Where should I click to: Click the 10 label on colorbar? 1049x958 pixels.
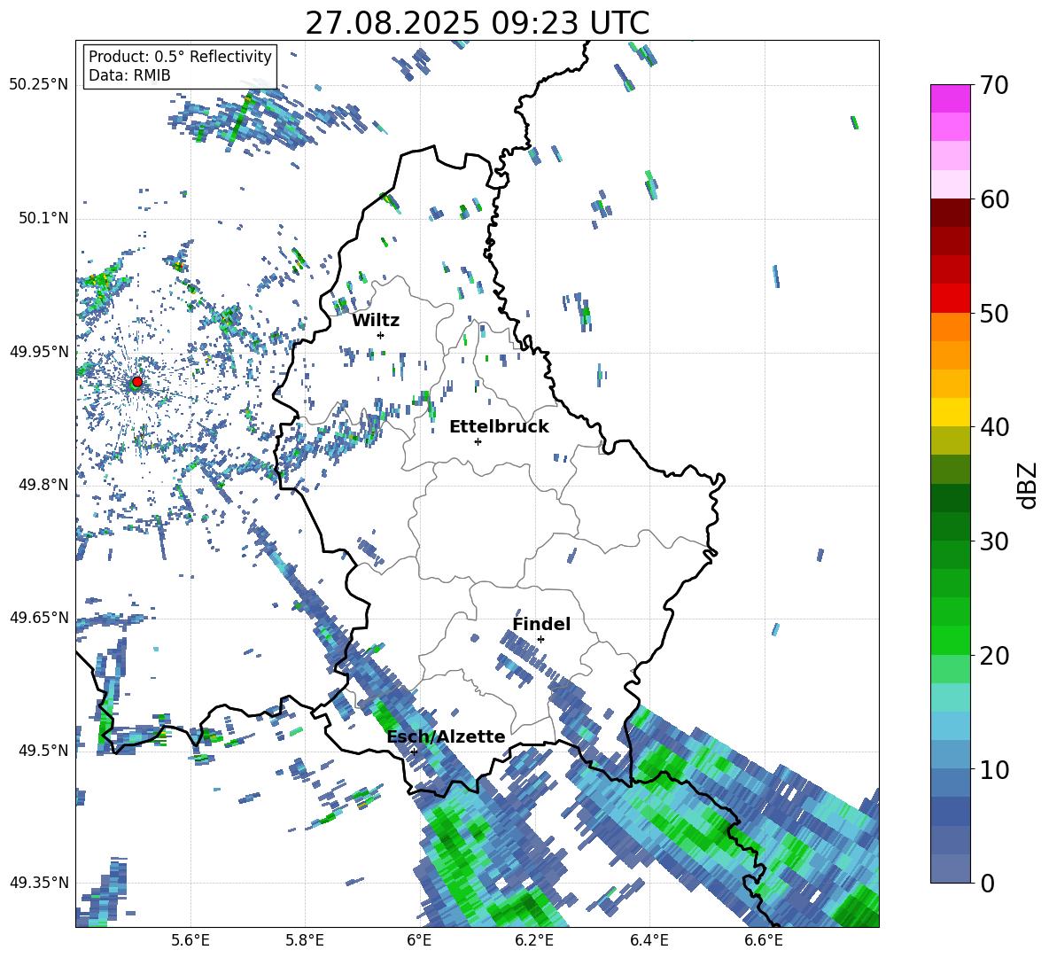[x=994, y=769]
